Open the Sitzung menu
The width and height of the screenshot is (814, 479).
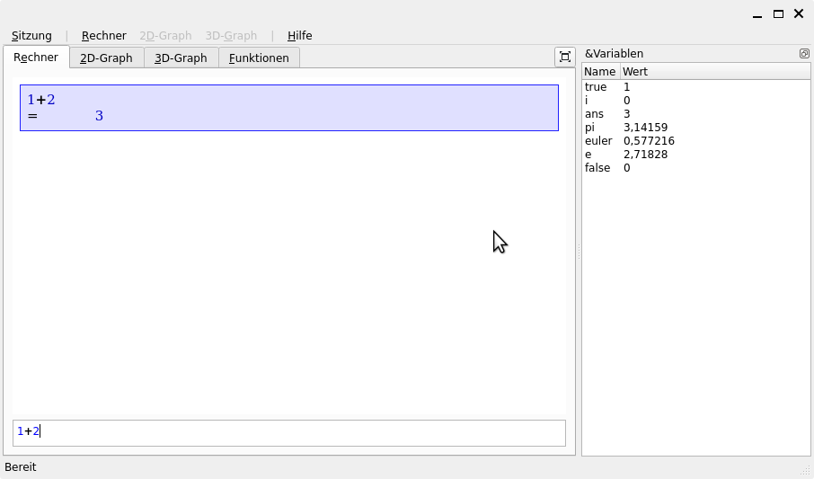click(31, 36)
